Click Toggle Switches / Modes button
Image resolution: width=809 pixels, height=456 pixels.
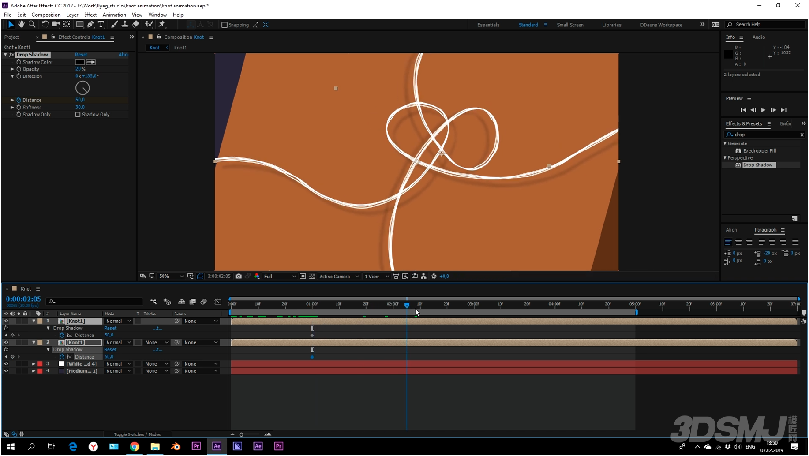(x=137, y=435)
